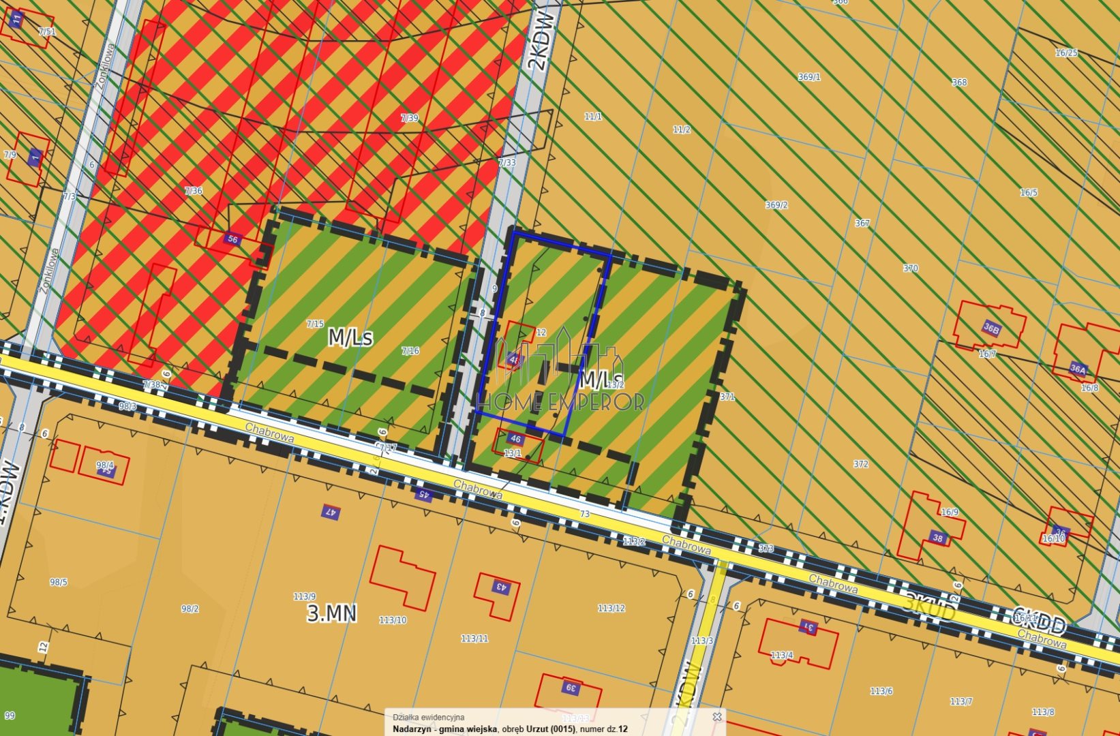Select parcel number 98/3

click(x=127, y=406)
